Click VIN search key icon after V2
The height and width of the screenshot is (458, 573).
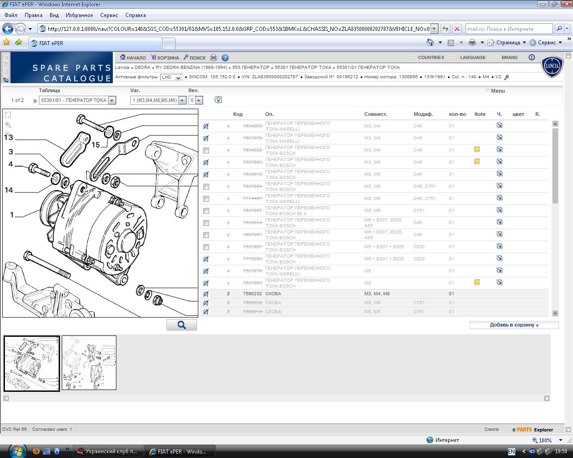(506, 77)
